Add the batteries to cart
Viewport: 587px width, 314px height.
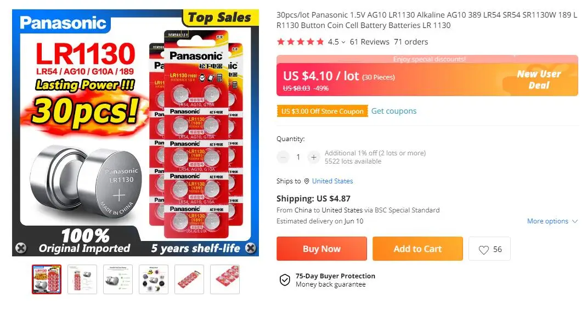pyautogui.click(x=417, y=249)
